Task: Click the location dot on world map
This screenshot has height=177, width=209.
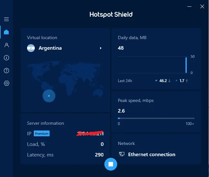Action: 49,96
